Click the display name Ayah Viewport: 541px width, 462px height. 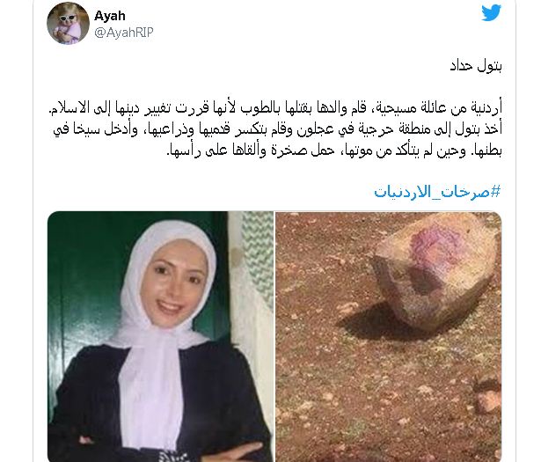tap(110, 16)
